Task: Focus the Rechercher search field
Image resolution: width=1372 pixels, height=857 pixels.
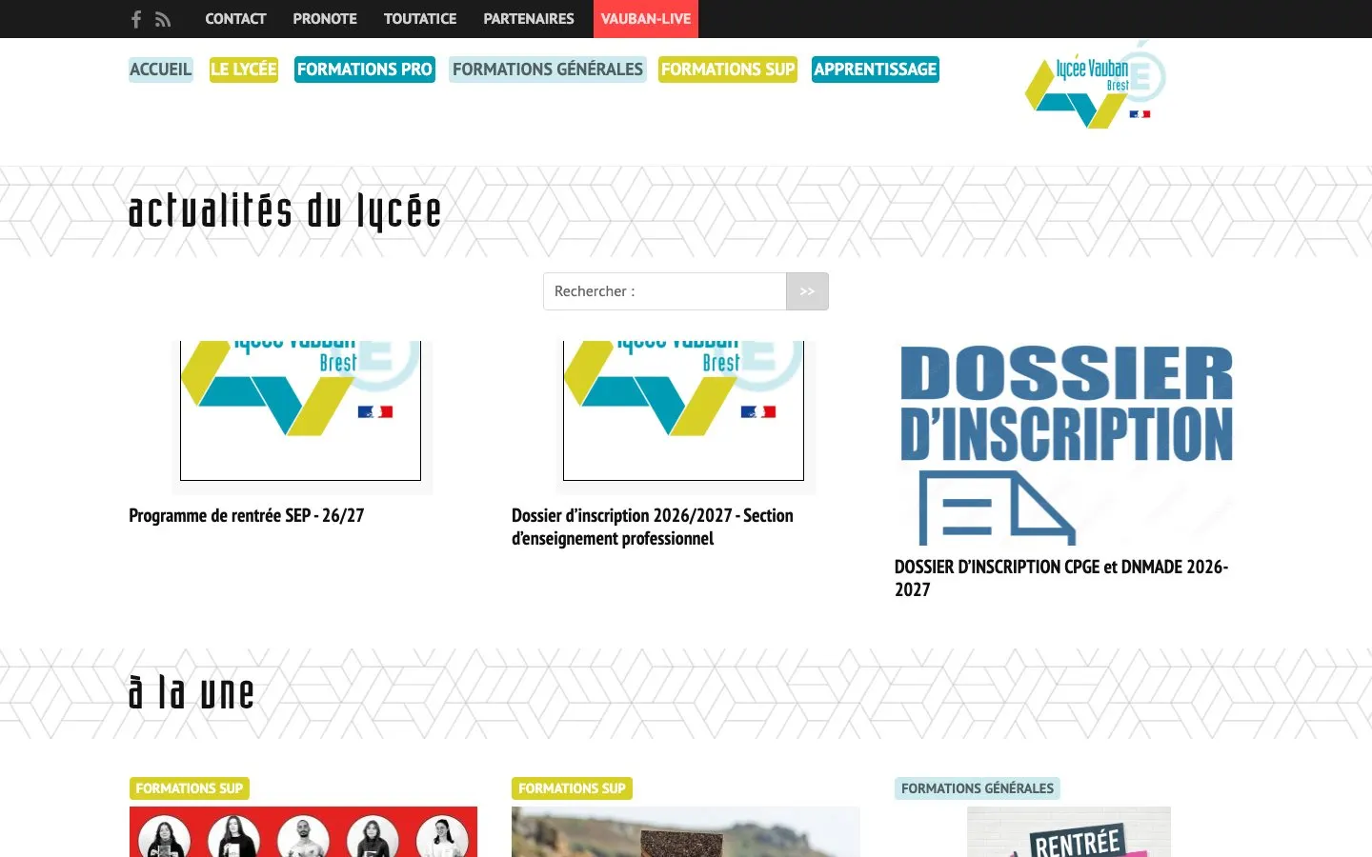Action: click(665, 291)
